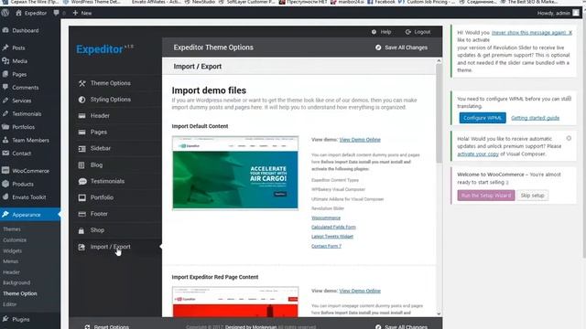
Task: Click the Theme Options tools icon
Action: click(81, 83)
